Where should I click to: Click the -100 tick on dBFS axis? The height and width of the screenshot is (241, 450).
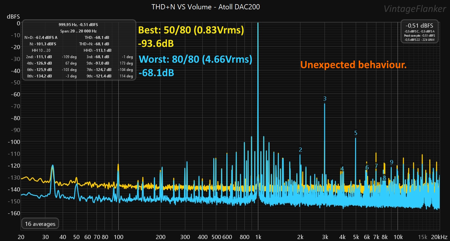click(x=14, y=142)
